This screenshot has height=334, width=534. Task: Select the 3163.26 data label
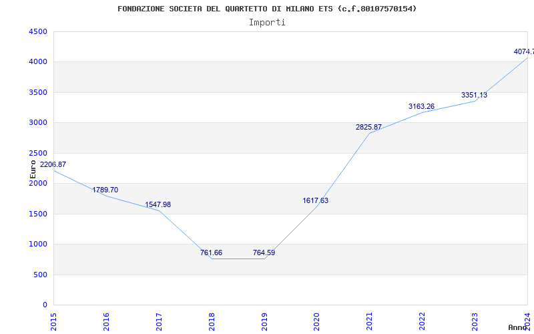point(422,106)
